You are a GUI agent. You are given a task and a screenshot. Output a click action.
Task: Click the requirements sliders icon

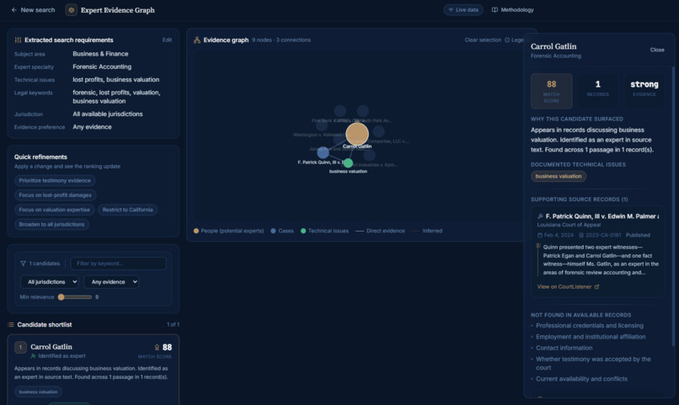coord(18,40)
